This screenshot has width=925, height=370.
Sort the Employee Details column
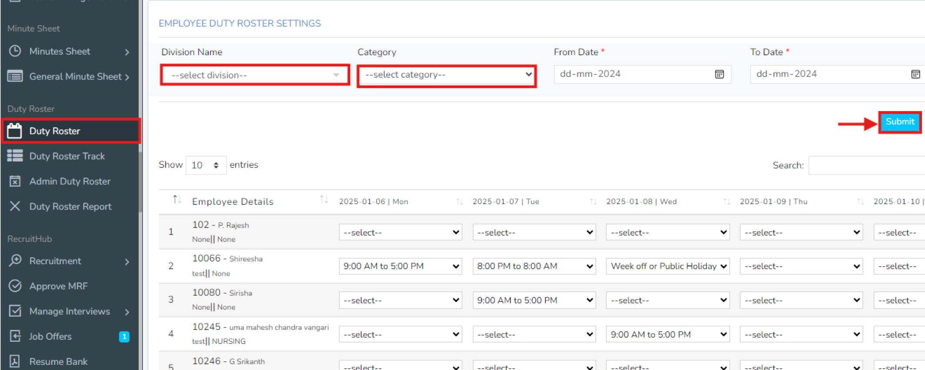(x=324, y=200)
